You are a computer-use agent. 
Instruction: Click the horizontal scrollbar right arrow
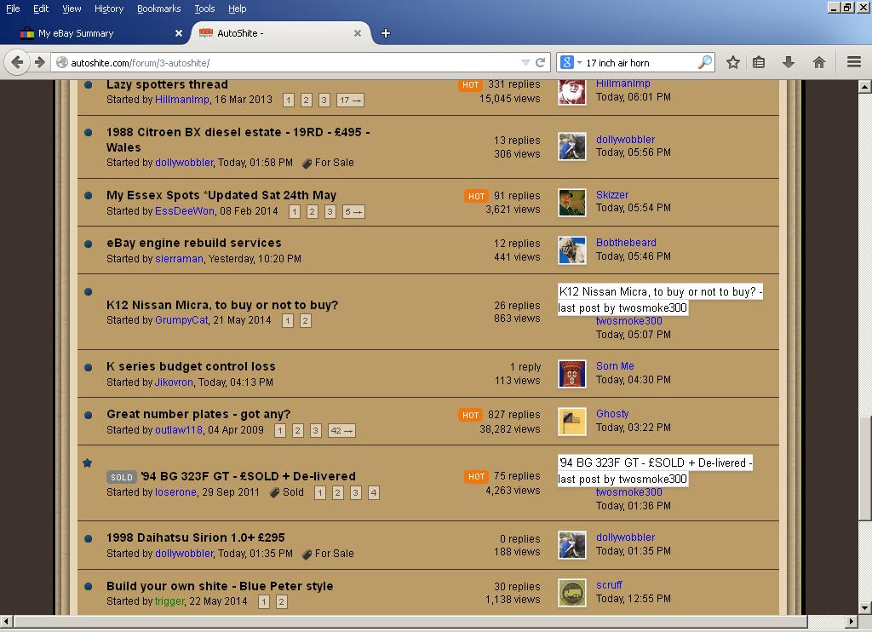[852, 621]
